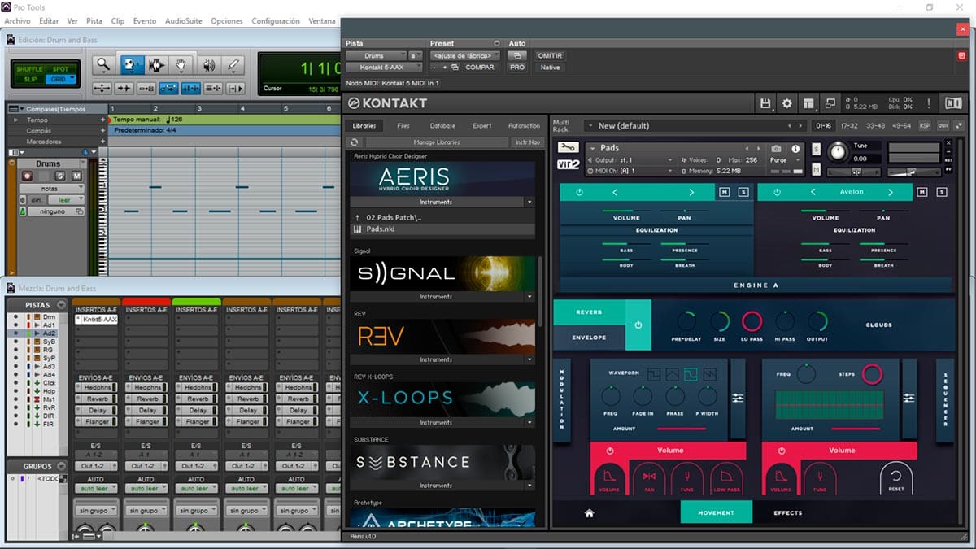
Task: Mute the Drums track
Action: [x=76, y=176]
